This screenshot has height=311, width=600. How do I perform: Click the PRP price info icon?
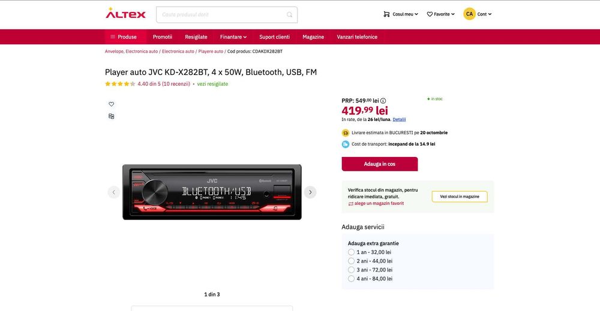click(x=383, y=101)
